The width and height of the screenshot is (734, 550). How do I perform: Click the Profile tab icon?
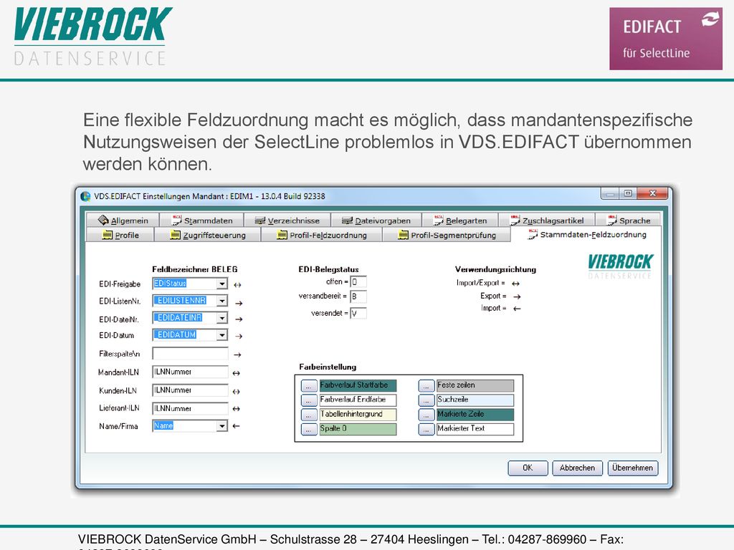click(x=108, y=235)
